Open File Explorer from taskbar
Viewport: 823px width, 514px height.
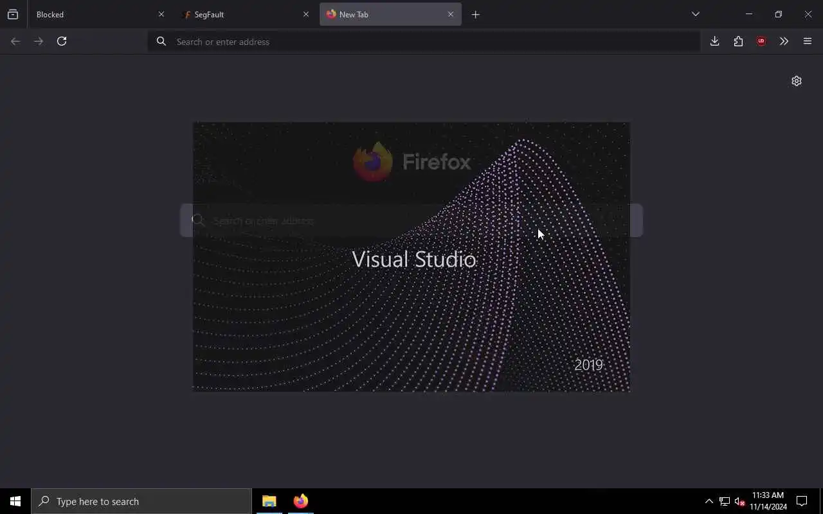[269, 501]
